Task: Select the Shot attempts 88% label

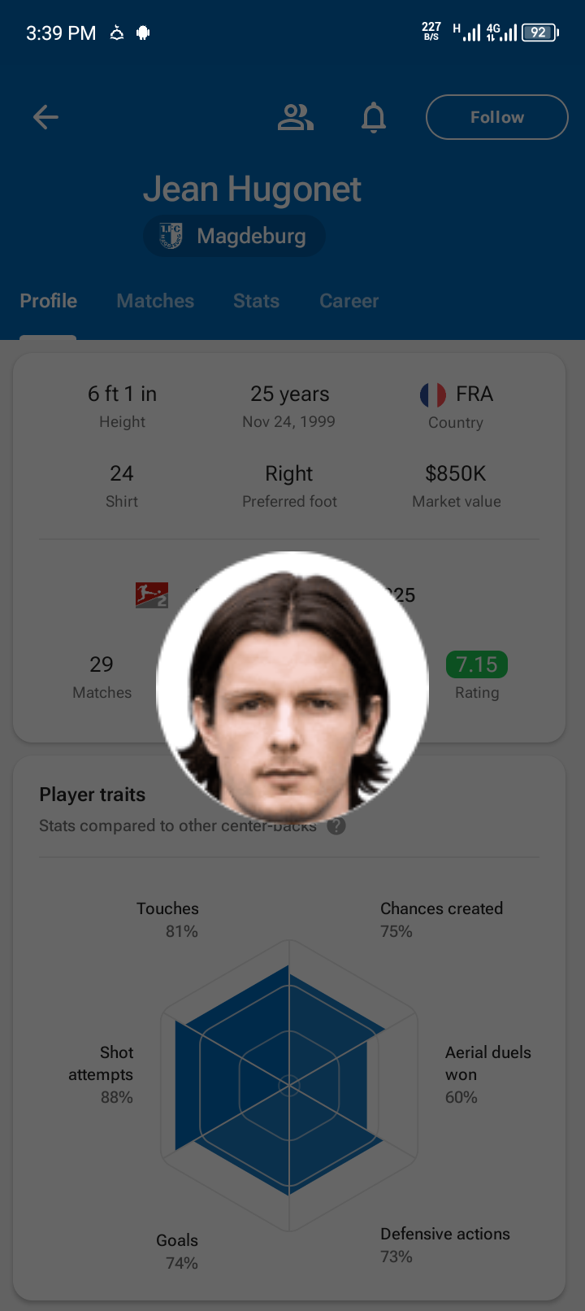Action: click(102, 1074)
